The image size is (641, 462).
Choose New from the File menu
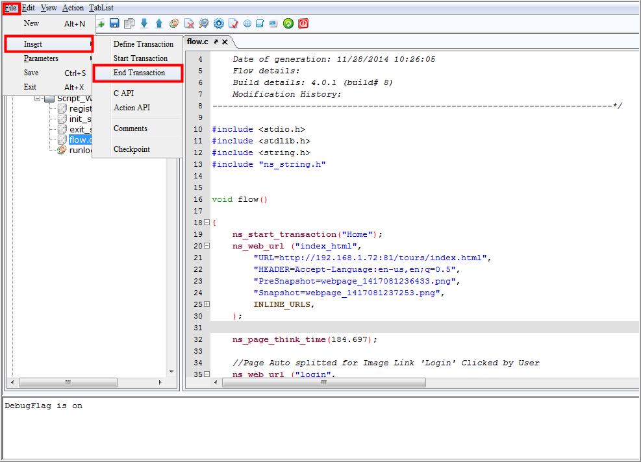click(49, 23)
